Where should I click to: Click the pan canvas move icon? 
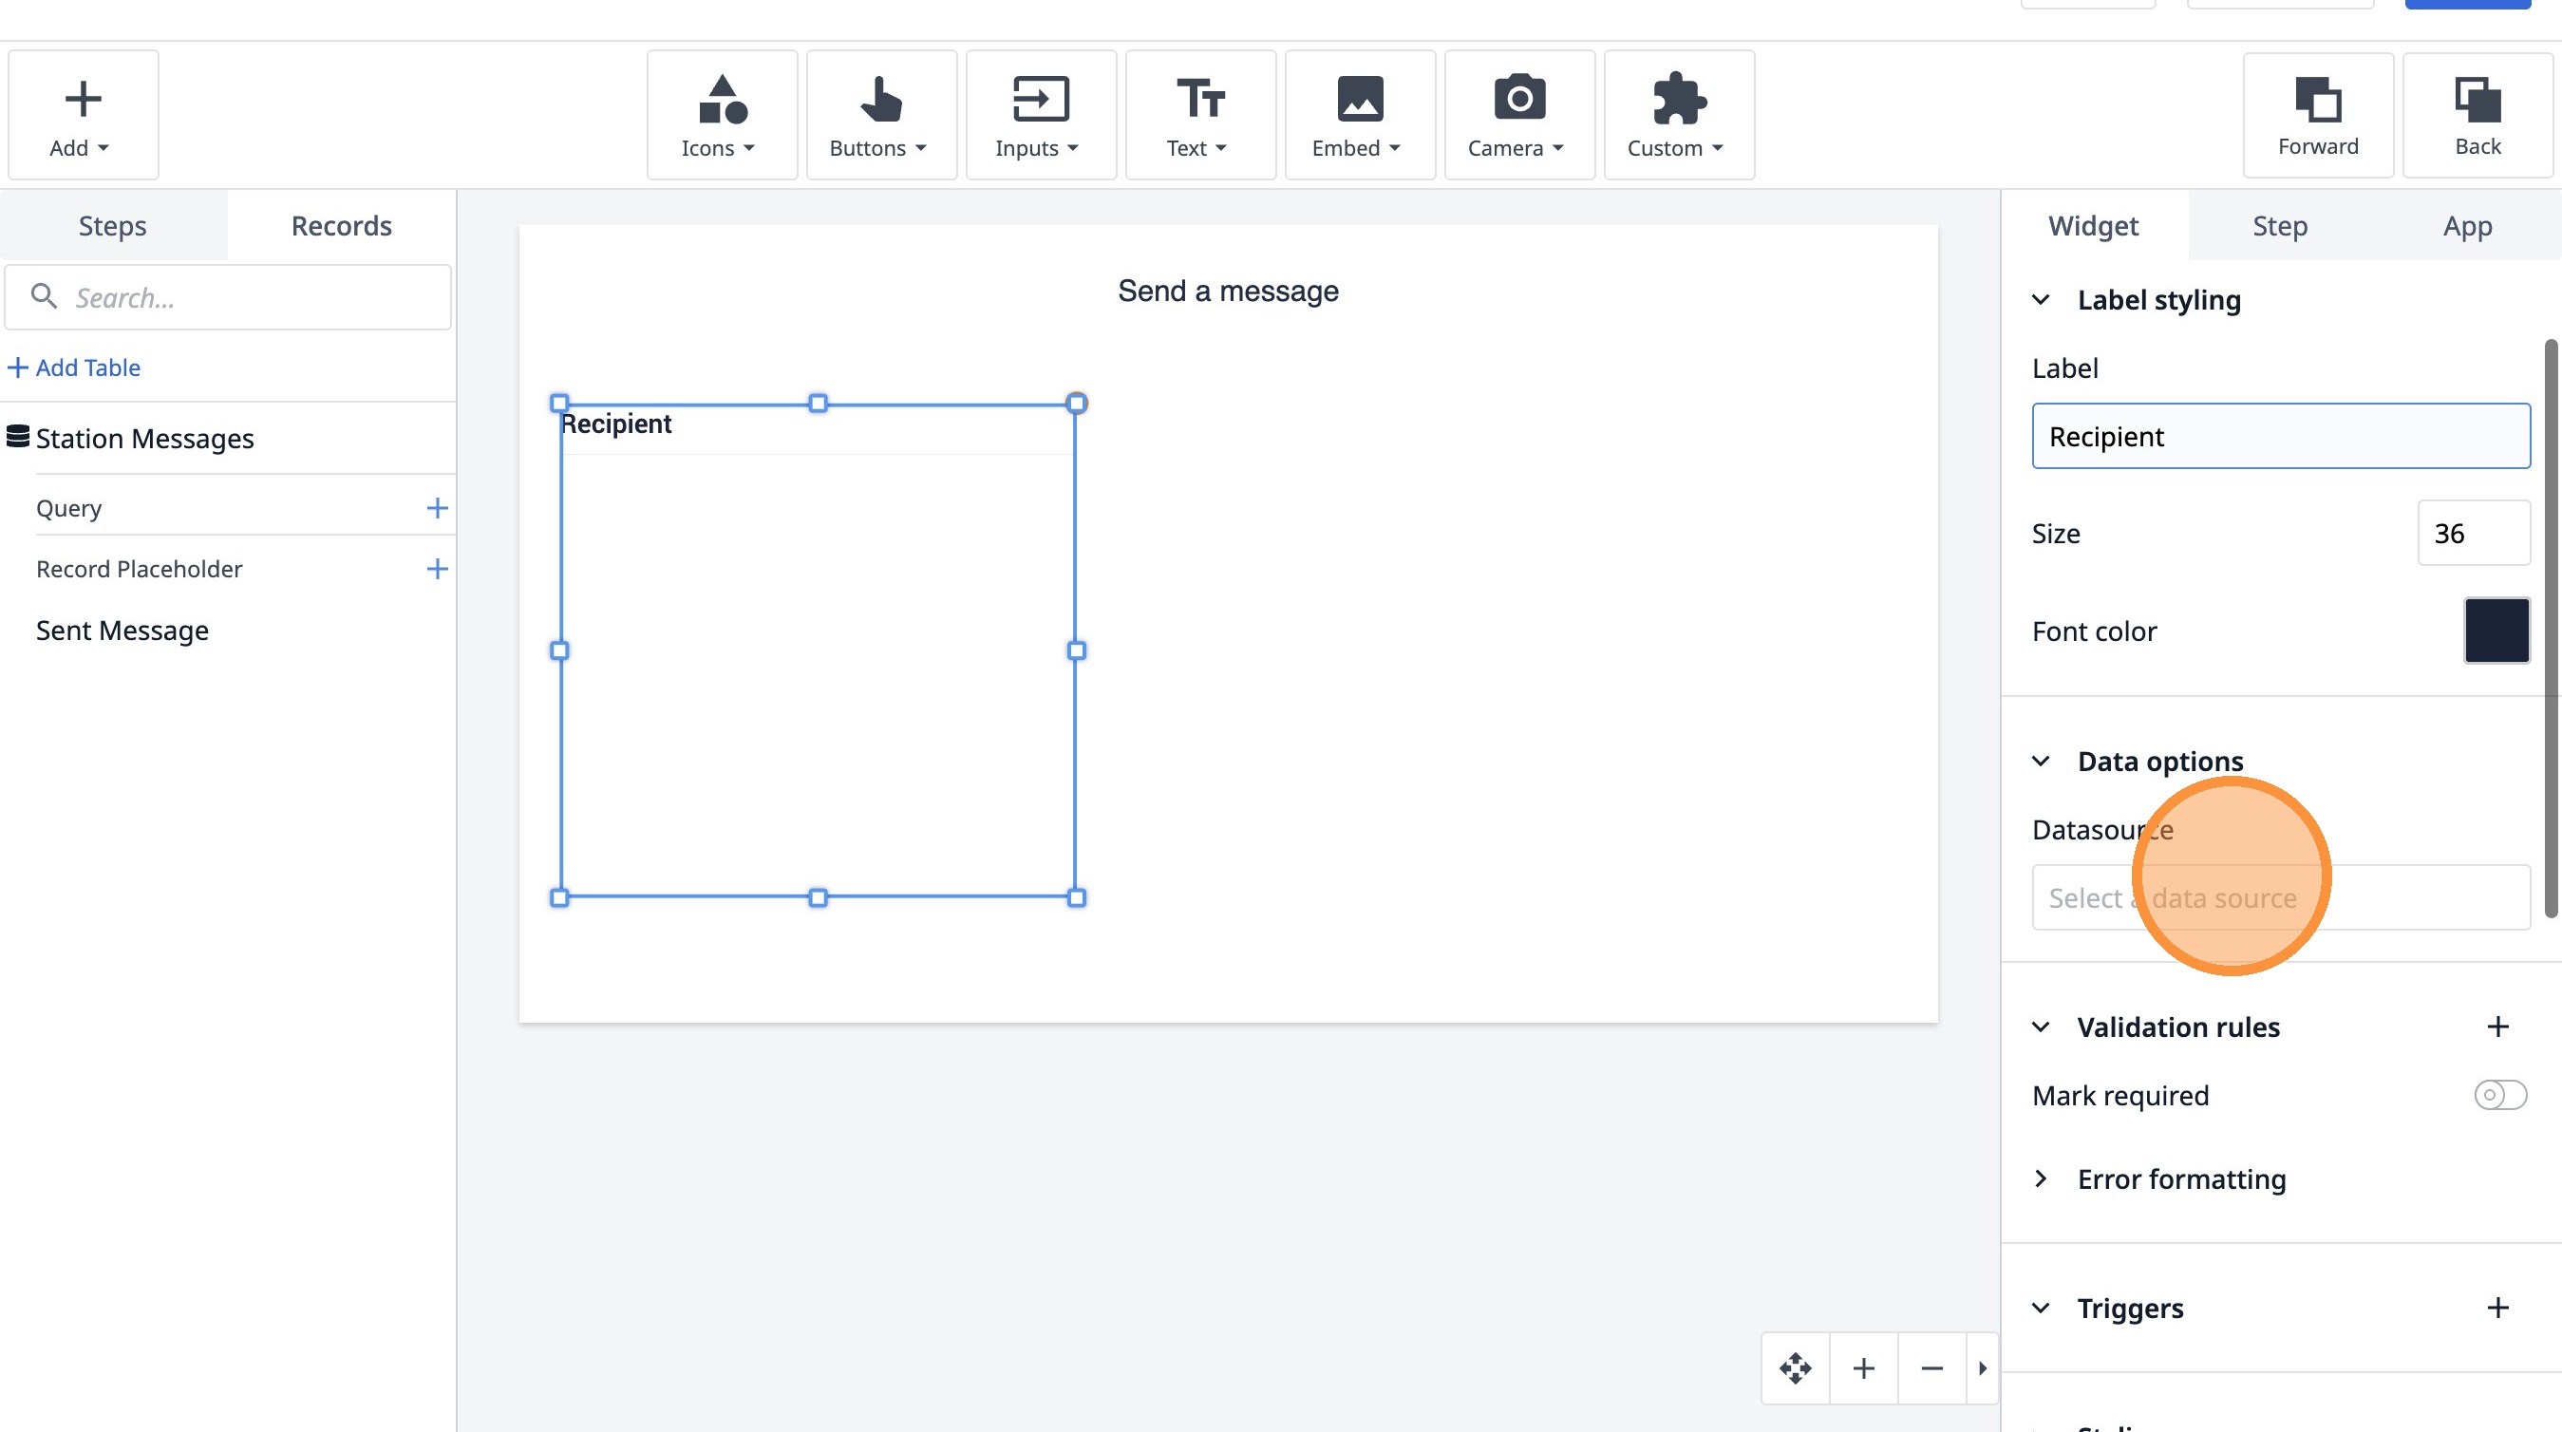click(x=1795, y=1368)
